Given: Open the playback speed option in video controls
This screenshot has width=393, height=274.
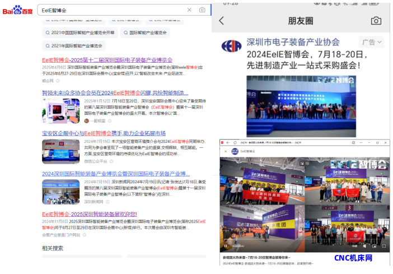Looking at the screenshot, I should click(354, 246).
